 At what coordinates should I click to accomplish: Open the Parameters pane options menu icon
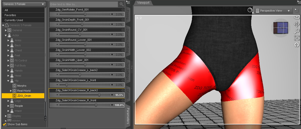(128, 2)
